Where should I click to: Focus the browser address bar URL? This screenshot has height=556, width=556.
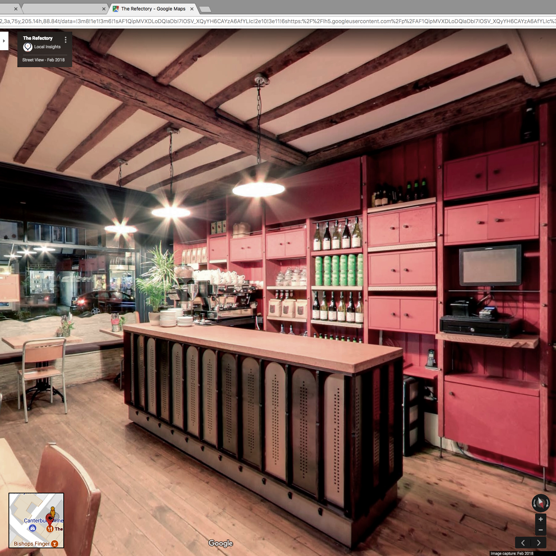click(278, 21)
